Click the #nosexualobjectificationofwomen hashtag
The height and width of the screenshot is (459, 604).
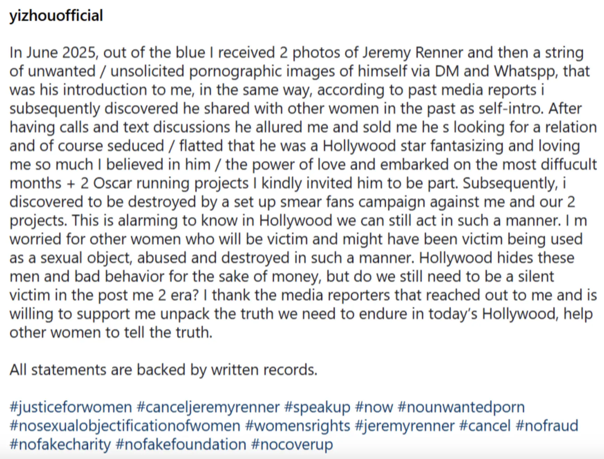point(125,426)
